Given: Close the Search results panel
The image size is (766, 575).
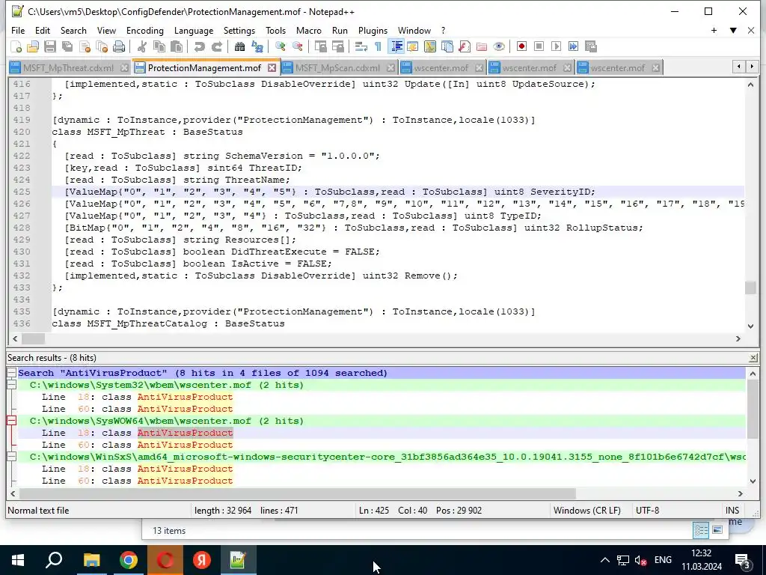Looking at the screenshot, I should pyautogui.click(x=753, y=358).
